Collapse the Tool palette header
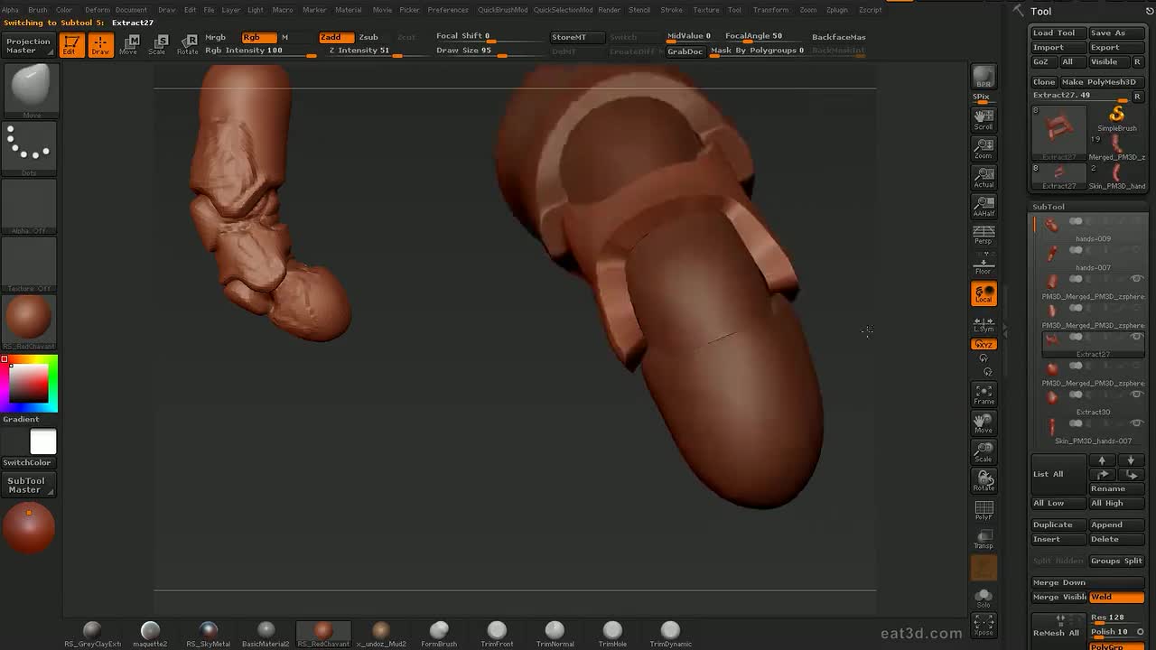This screenshot has height=650, width=1156. pyautogui.click(x=1041, y=12)
